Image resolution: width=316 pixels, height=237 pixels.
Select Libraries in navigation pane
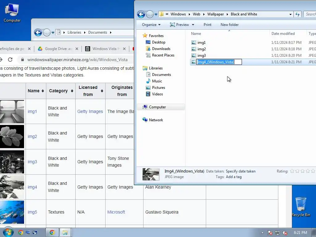click(x=156, y=68)
